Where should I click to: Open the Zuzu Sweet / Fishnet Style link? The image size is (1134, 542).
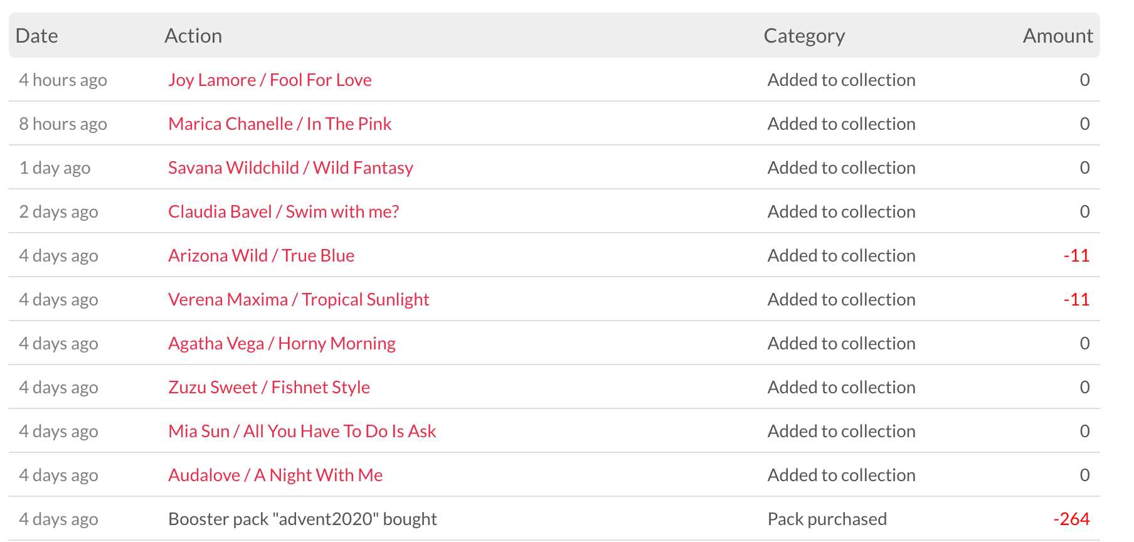269,388
